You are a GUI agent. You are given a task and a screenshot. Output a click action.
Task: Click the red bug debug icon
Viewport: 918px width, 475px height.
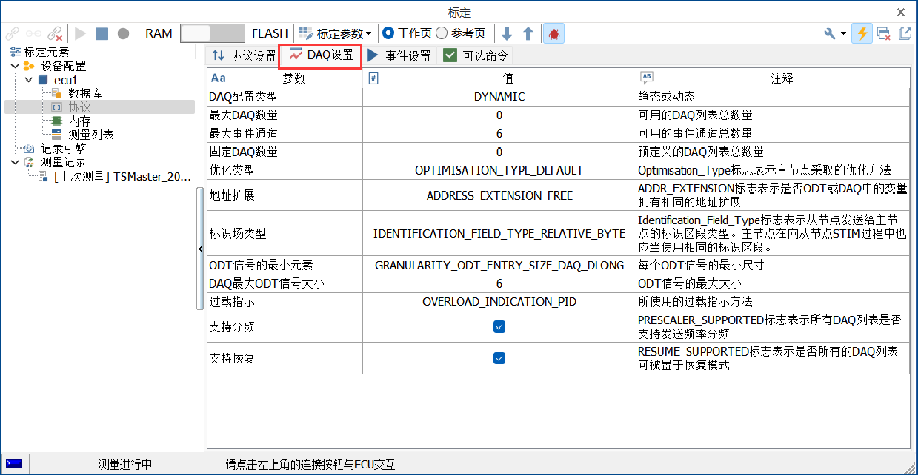[553, 33]
